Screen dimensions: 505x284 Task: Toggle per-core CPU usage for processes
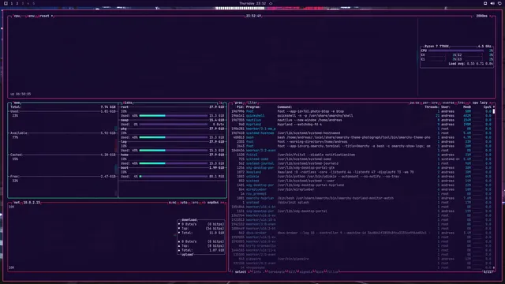tap(430, 103)
